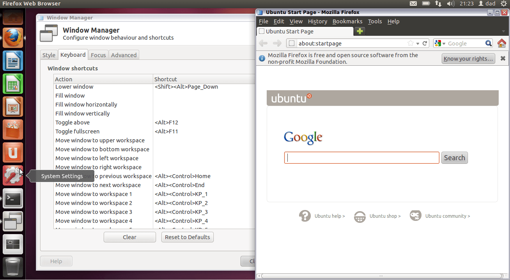Image resolution: width=510 pixels, height=280 pixels.
Task: Switch to the Advanced tab
Action: (x=124, y=55)
